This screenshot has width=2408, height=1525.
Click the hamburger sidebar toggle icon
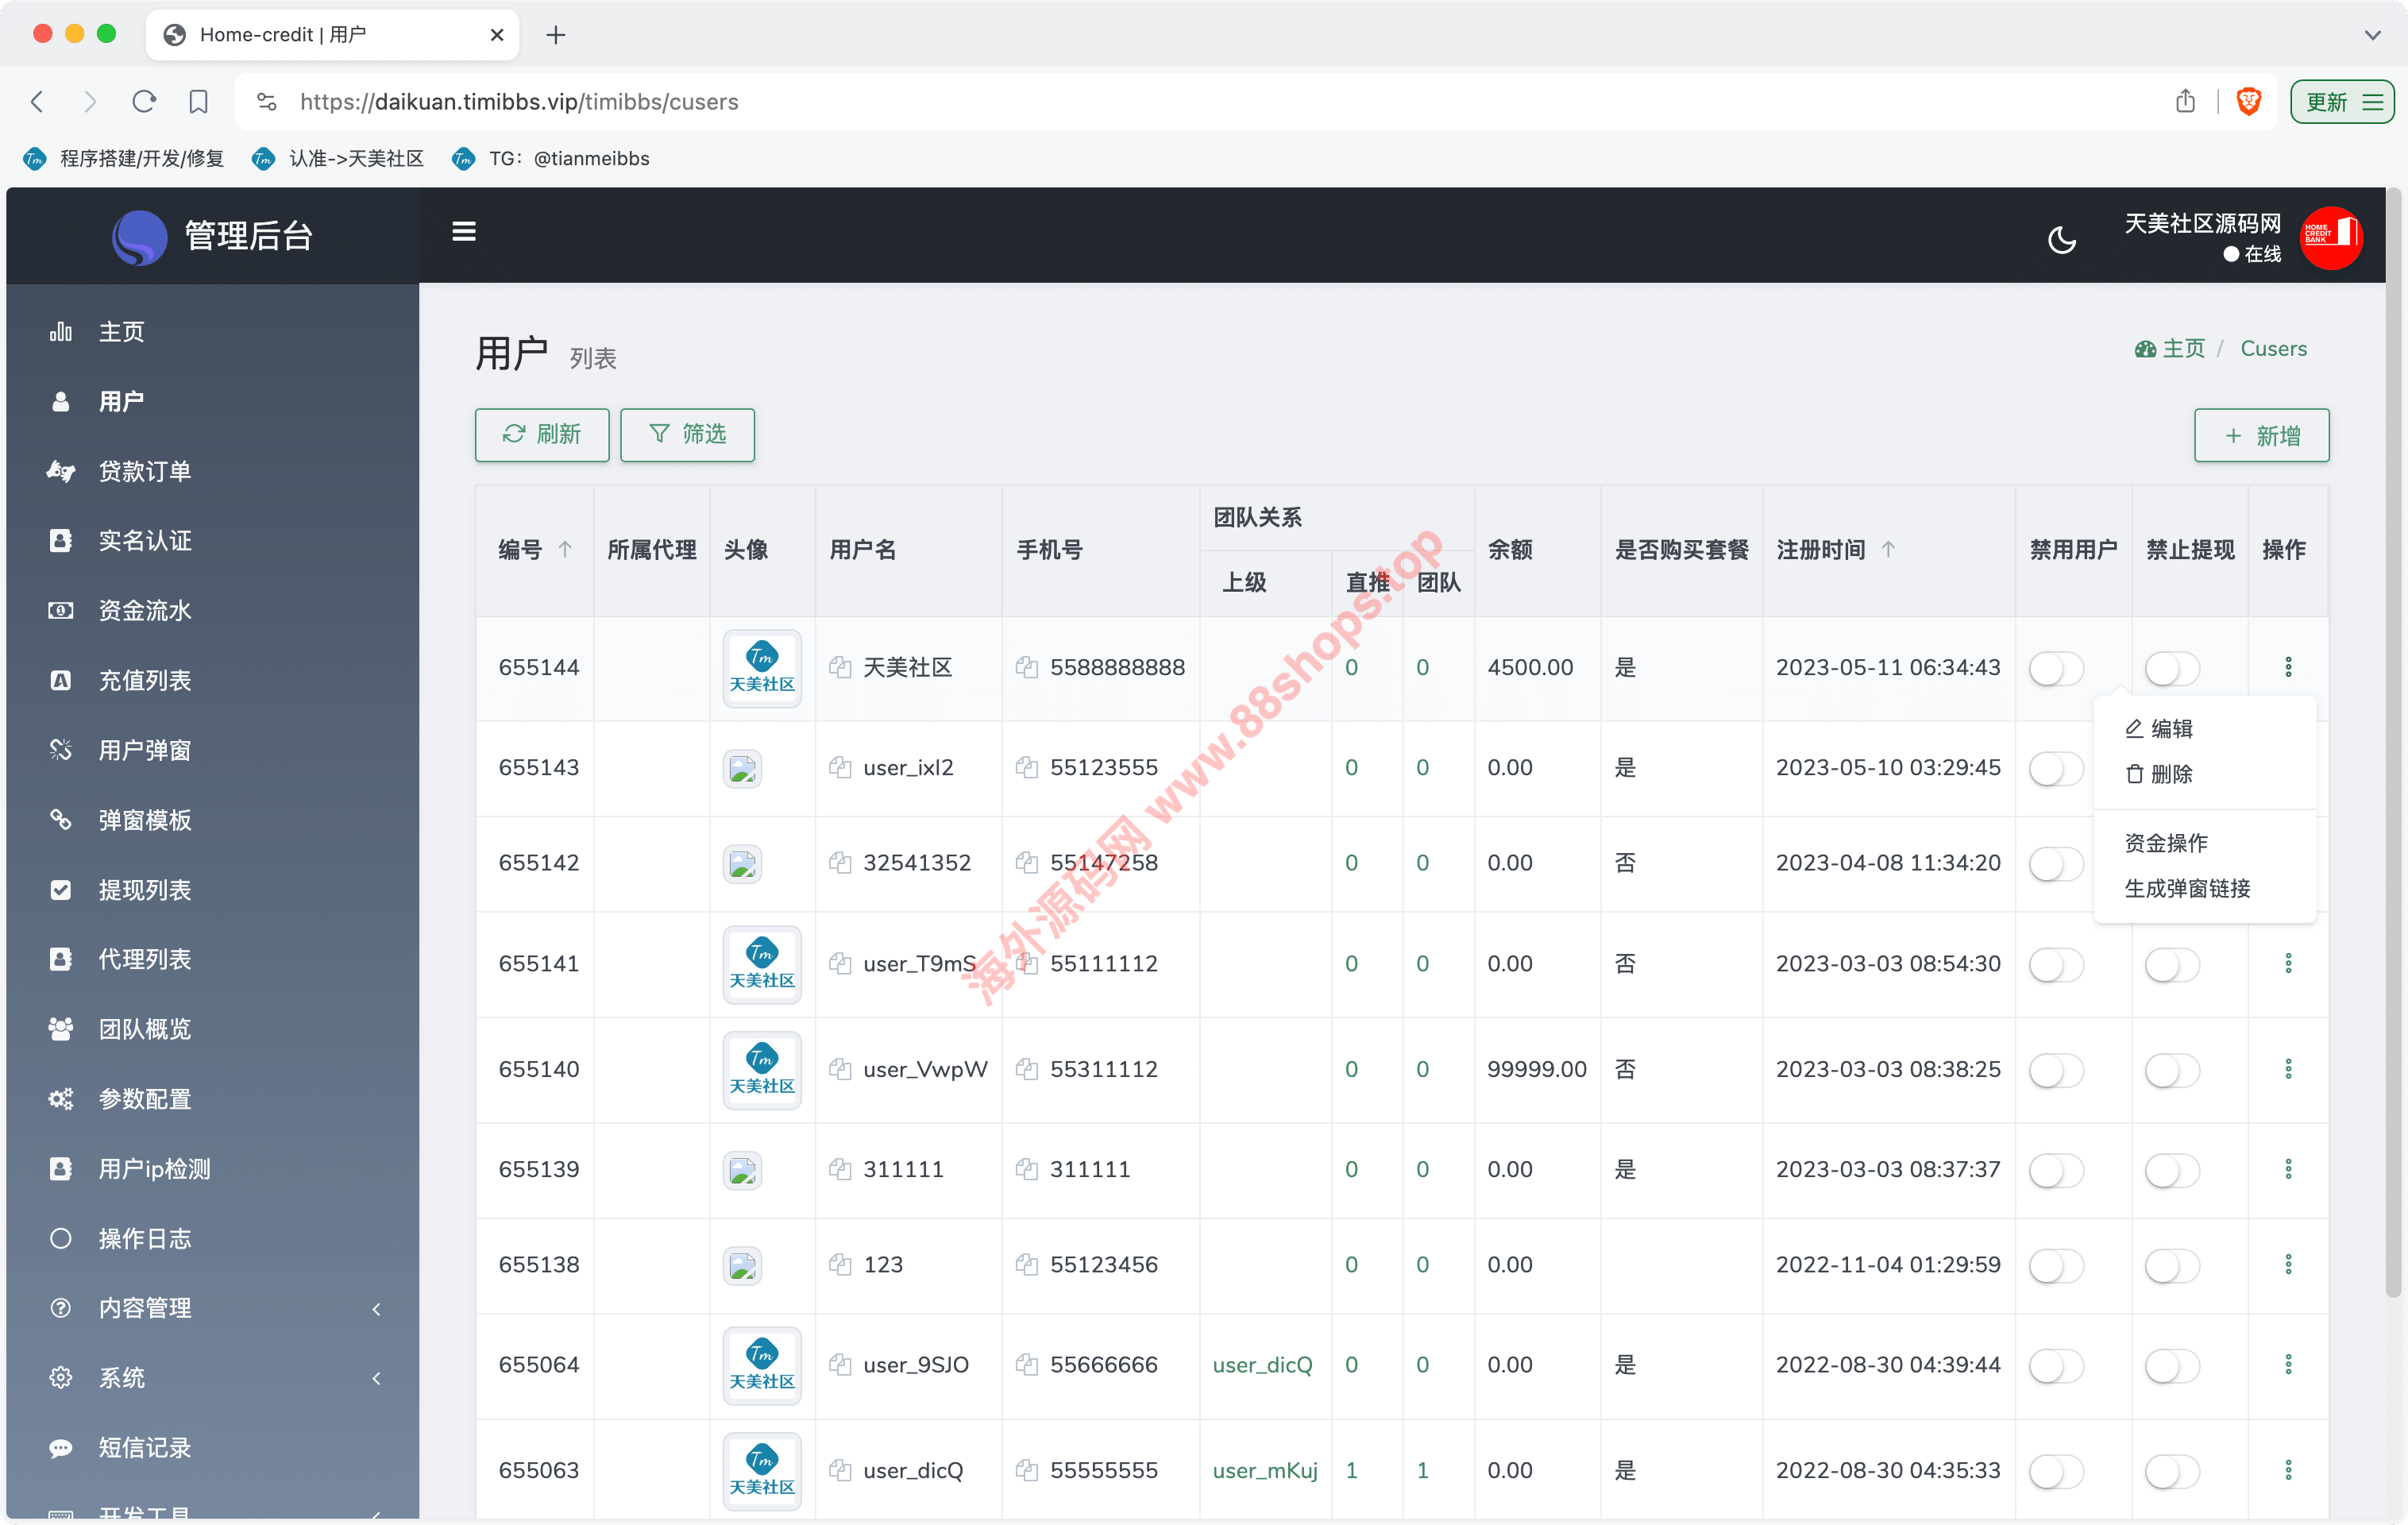click(x=464, y=232)
